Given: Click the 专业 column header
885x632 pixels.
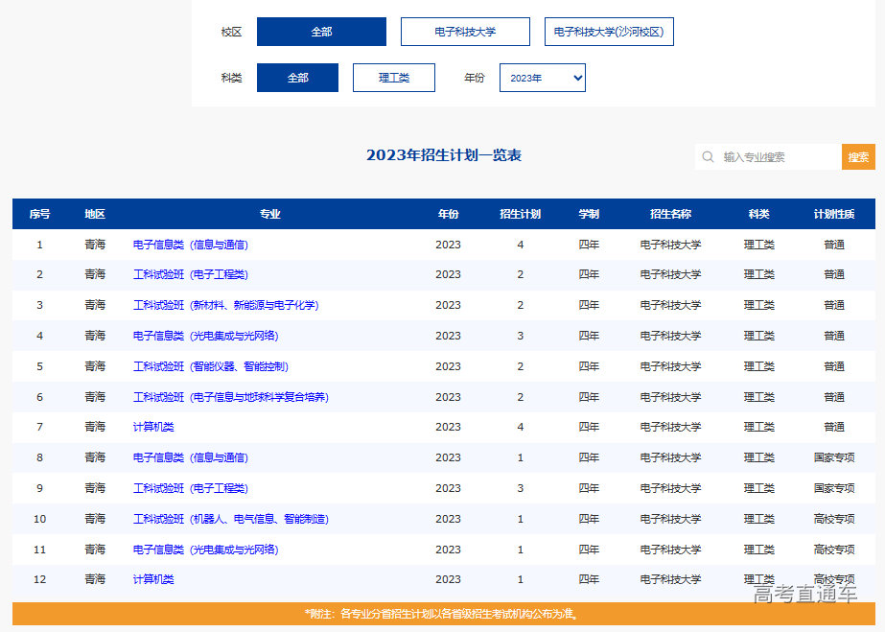Looking at the screenshot, I should coord(269,214).
